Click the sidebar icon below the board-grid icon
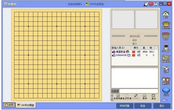The height and width of the screenshot is (110, 174). pos(166,69)
